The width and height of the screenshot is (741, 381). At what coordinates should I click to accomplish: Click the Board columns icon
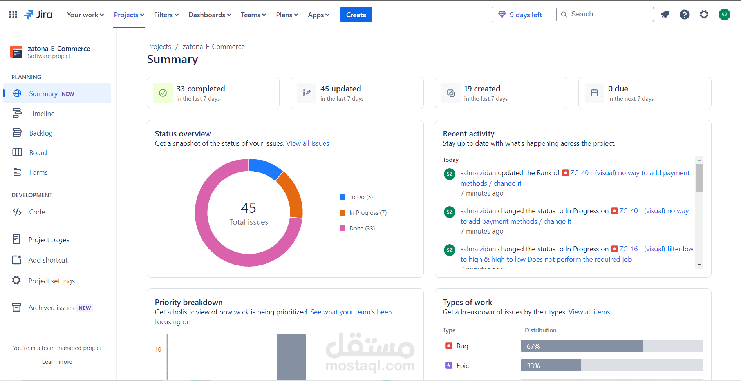[17, 152]
